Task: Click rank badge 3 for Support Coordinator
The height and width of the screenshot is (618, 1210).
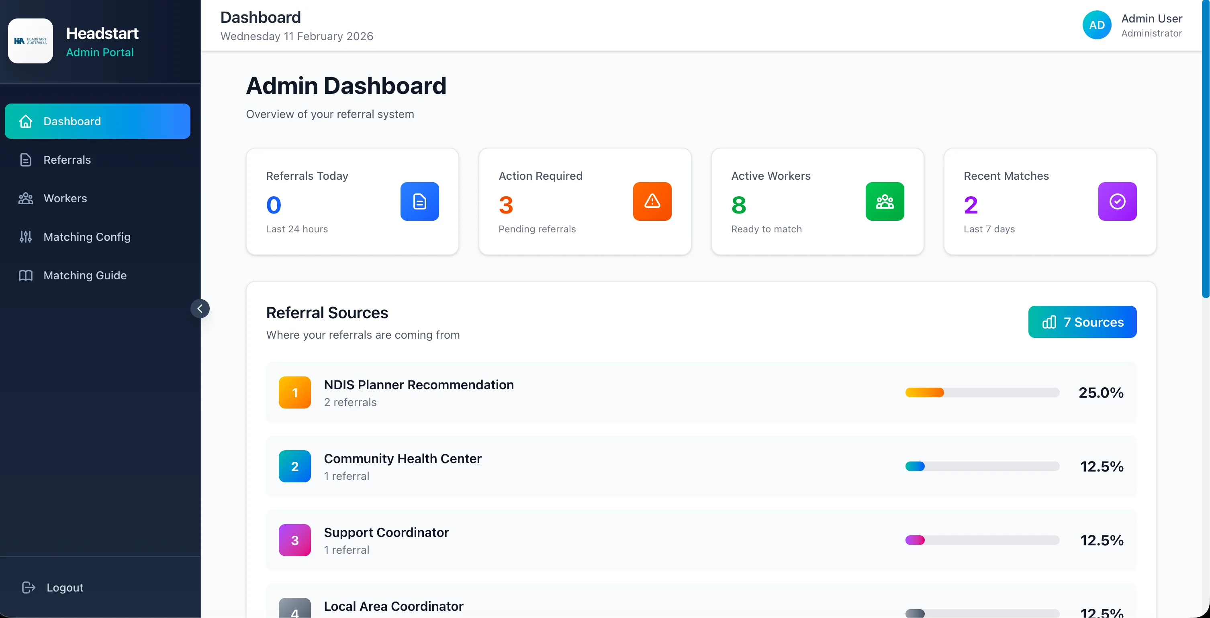Action: (294, 540)
